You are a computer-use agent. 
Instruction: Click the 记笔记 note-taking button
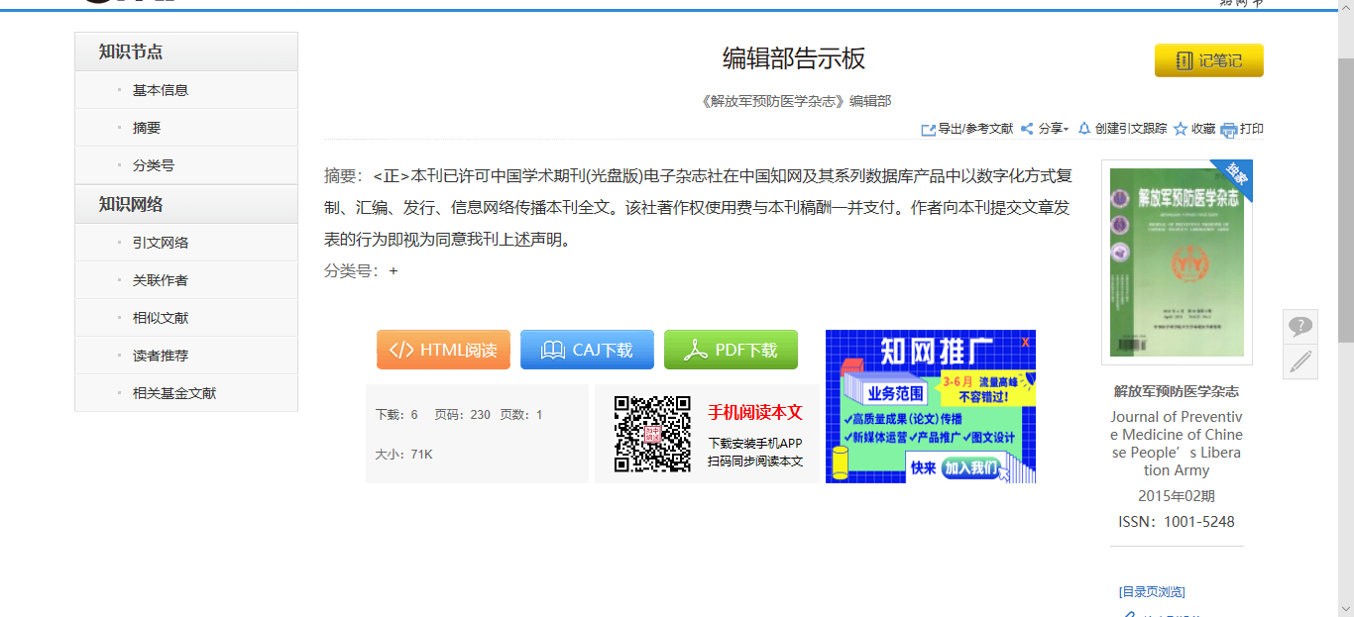point(1208,60)
